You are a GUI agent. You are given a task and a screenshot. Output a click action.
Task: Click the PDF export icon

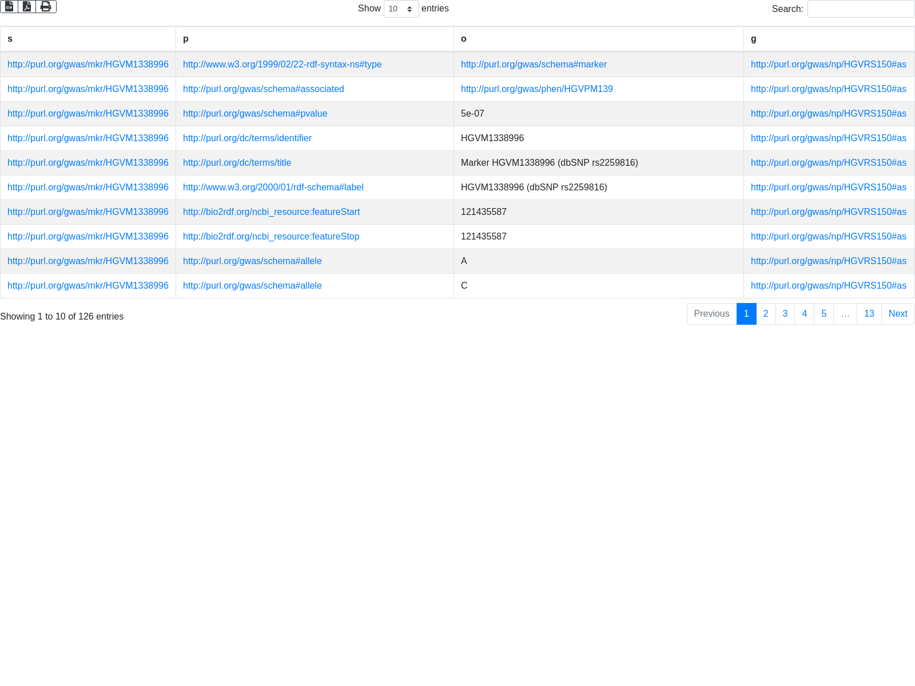click(x=27, y=6)
